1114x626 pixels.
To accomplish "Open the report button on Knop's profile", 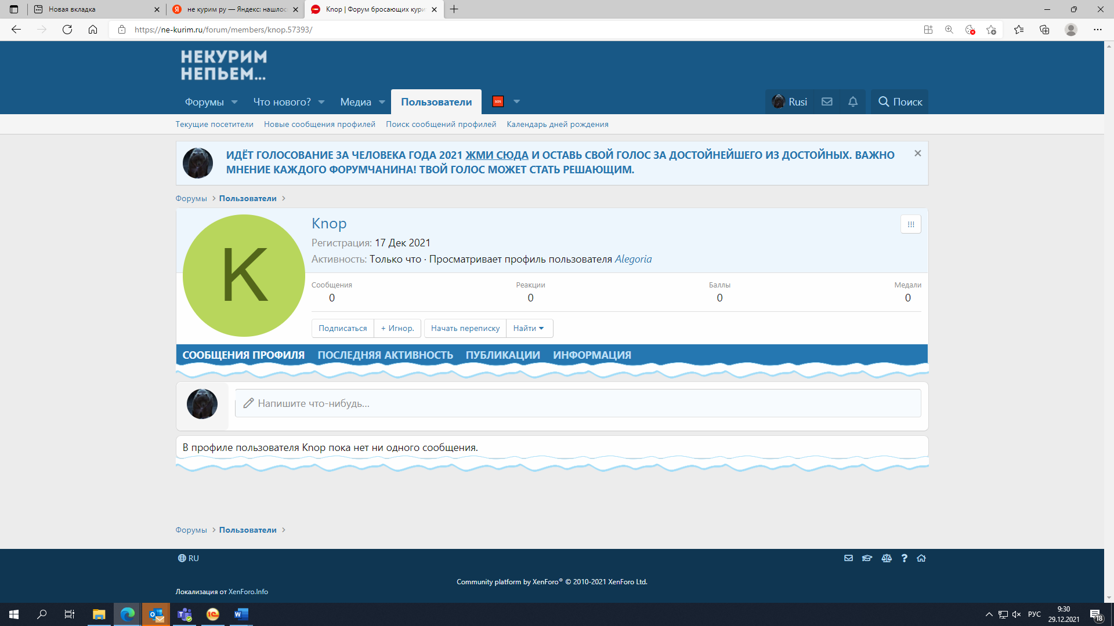I will pyautogui.click(x=910, y=224).
